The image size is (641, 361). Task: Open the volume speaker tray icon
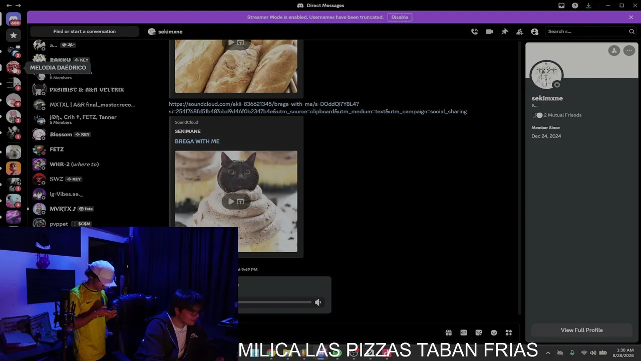point(593,353)
